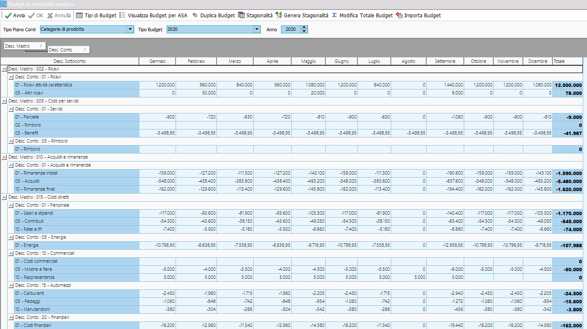The height and width of the screenshot is (329, 587).
Task: Click the Avvia green checkmark icon
Action: [8, 16]
